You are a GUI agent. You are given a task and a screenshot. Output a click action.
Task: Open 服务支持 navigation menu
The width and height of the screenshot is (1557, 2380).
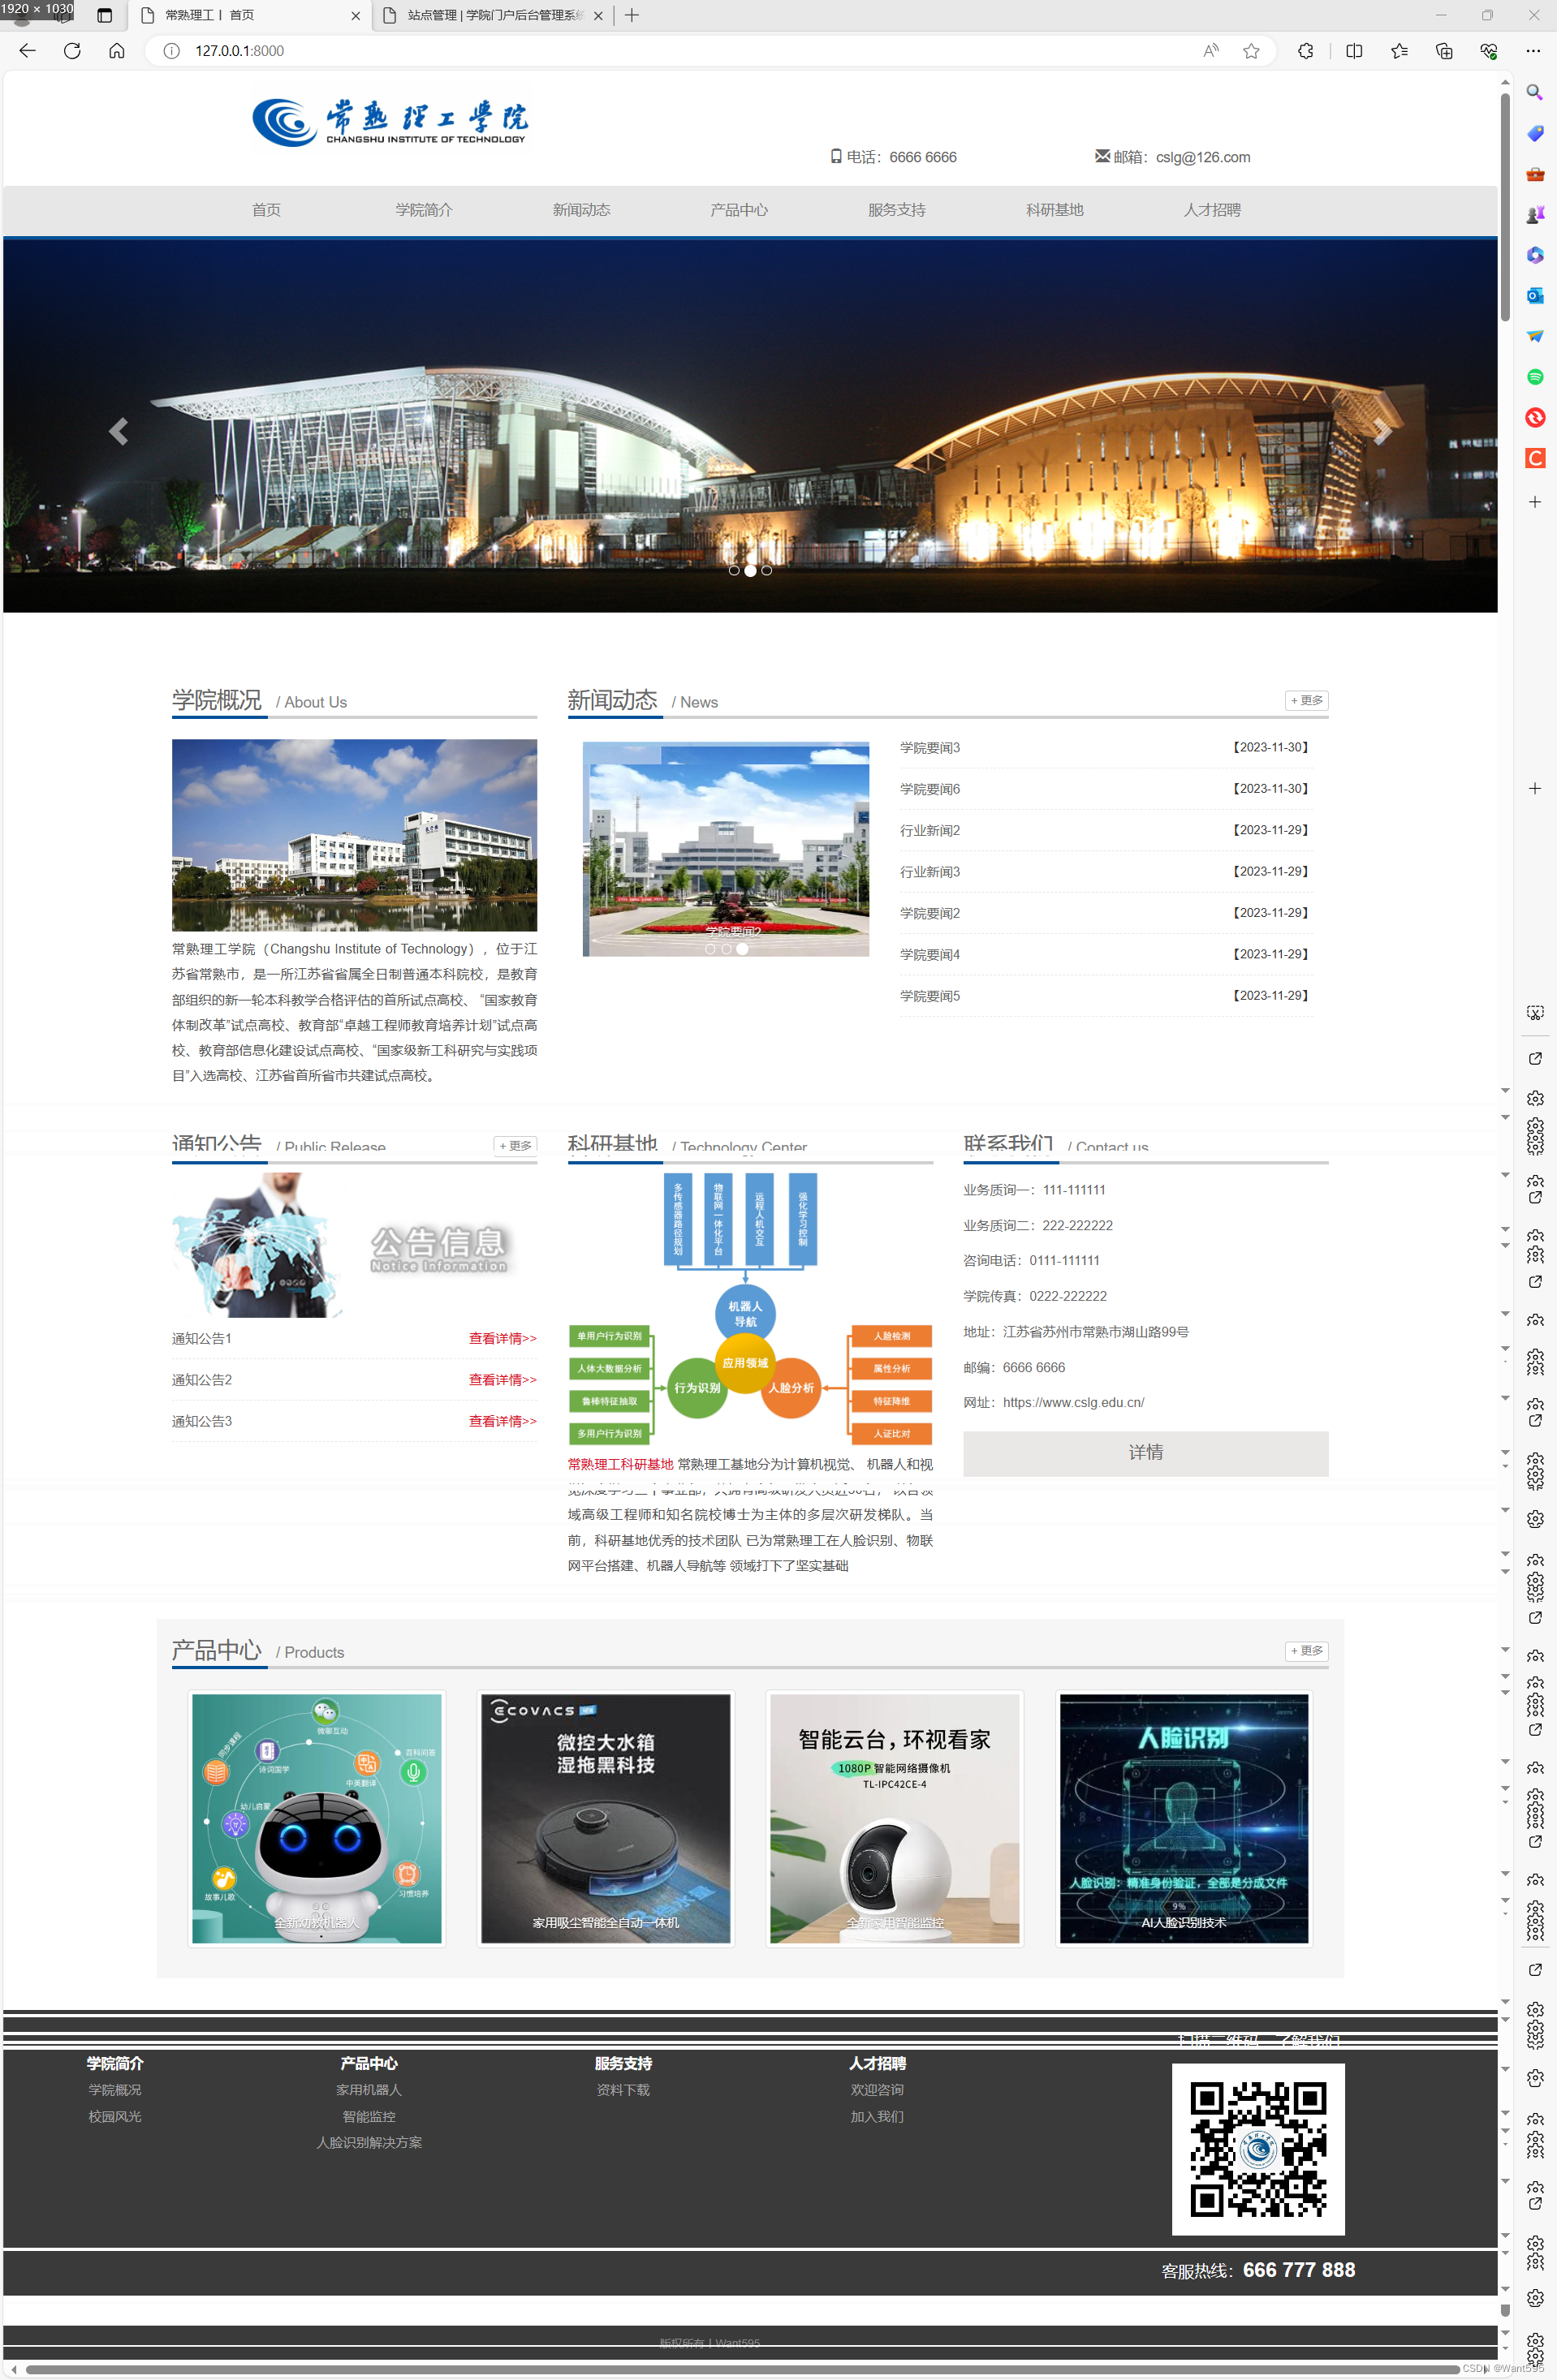coord(896,210)
